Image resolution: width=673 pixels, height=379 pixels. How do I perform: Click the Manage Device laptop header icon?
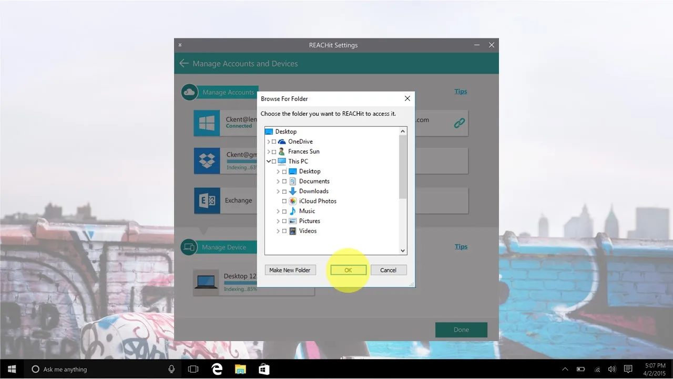pos(189,247)
